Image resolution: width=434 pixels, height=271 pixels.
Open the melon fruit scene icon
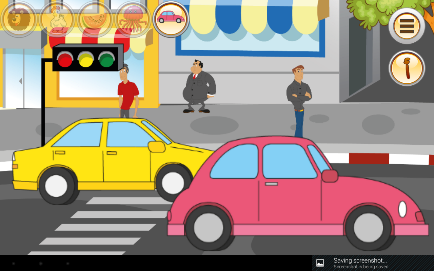pyautogui.click(x=95, y=19)
